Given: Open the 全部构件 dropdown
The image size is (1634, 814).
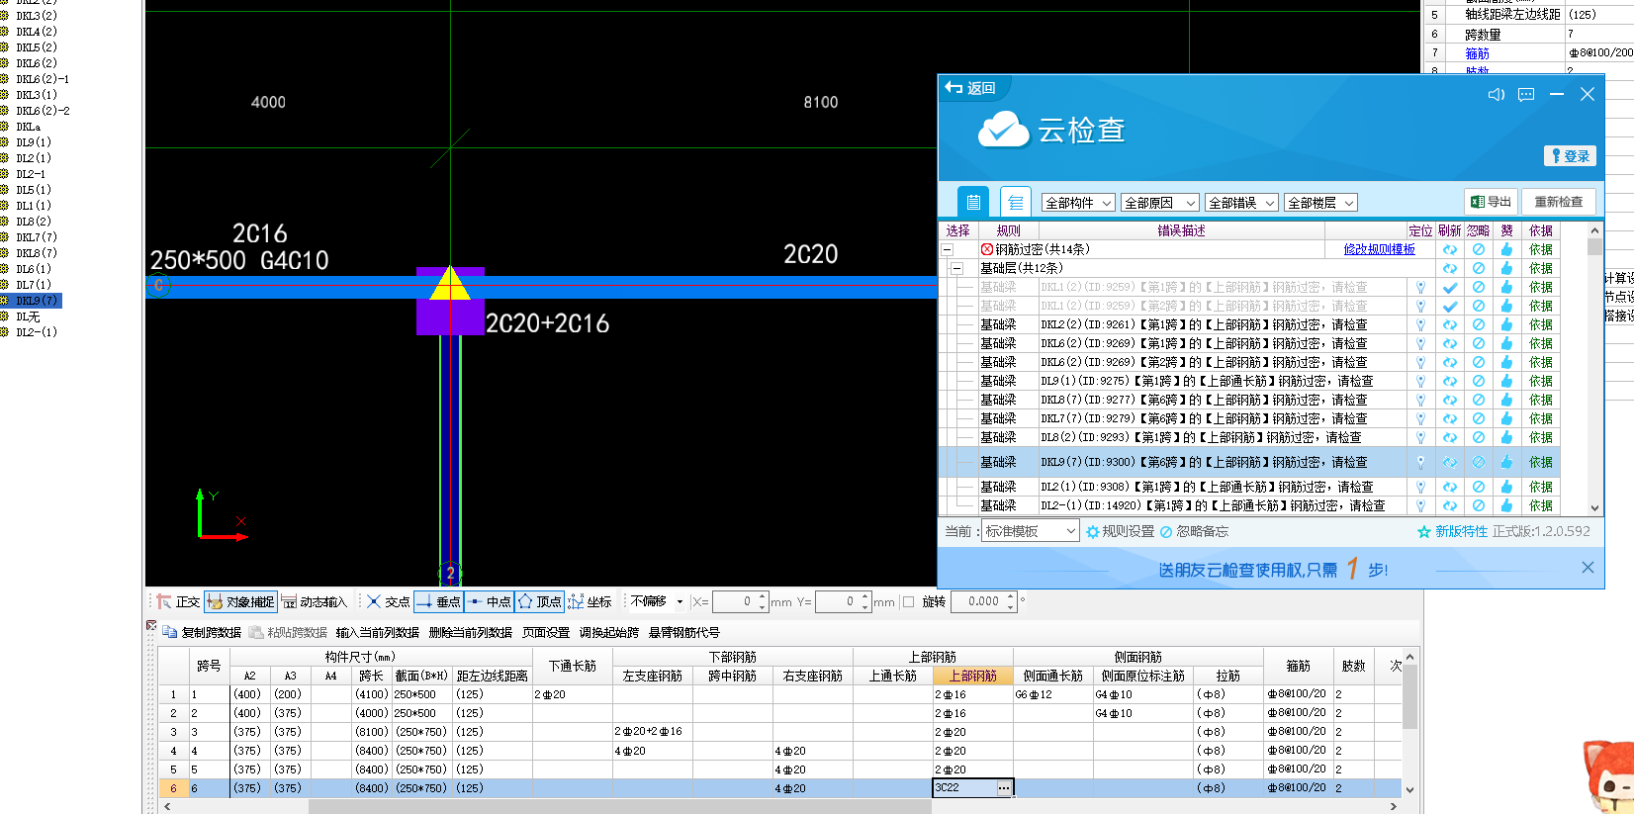Looking at the screenshot, I should (x=1078, y=203).
